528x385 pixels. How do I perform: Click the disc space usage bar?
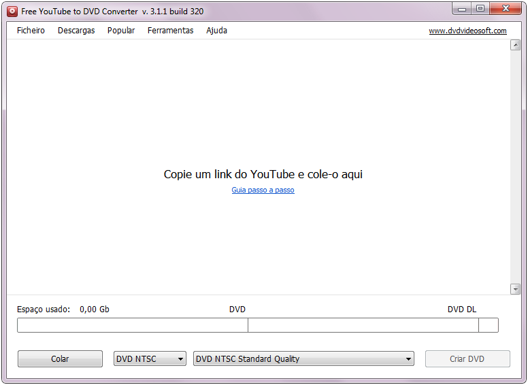[x=258, y=325]
